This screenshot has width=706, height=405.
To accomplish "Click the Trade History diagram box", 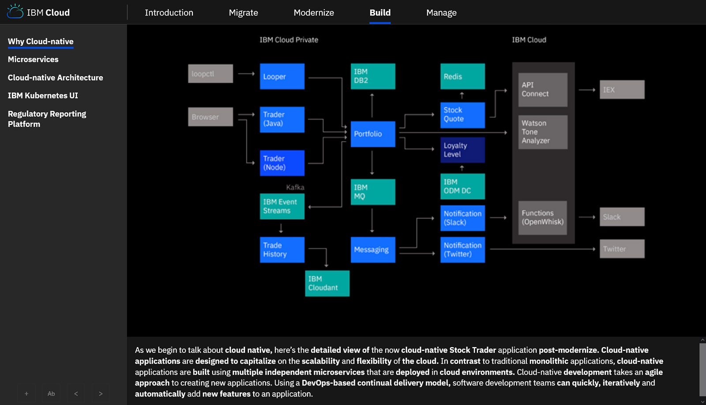I will pos(282,250).
